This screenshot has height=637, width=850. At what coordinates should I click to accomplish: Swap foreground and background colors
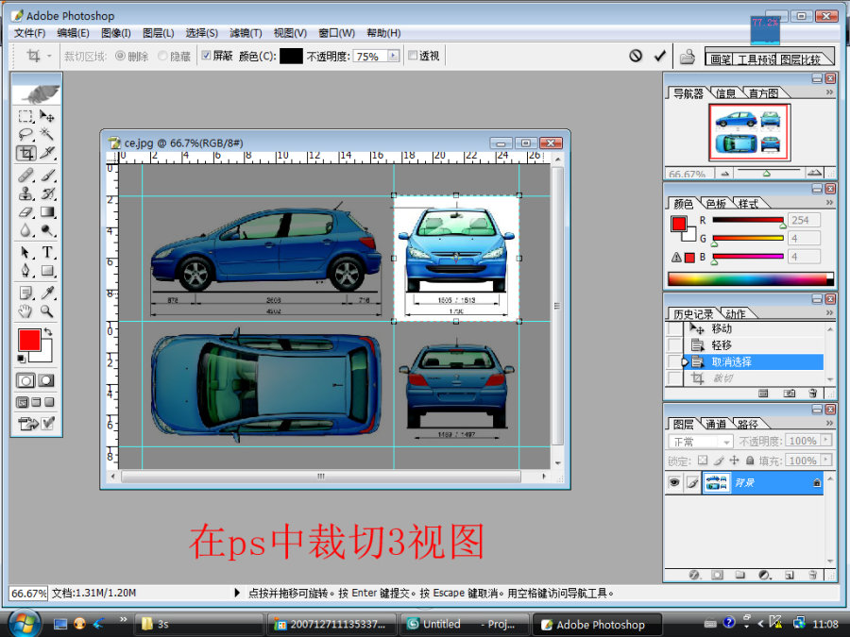tap(49, 331)
